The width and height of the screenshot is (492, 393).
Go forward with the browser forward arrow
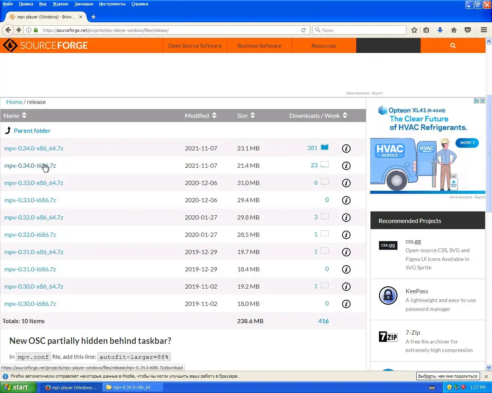(18, 30)
